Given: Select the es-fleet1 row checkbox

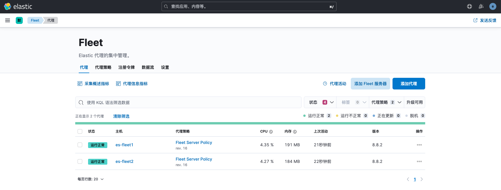Looking at the screenshot, I should [80, 145].
